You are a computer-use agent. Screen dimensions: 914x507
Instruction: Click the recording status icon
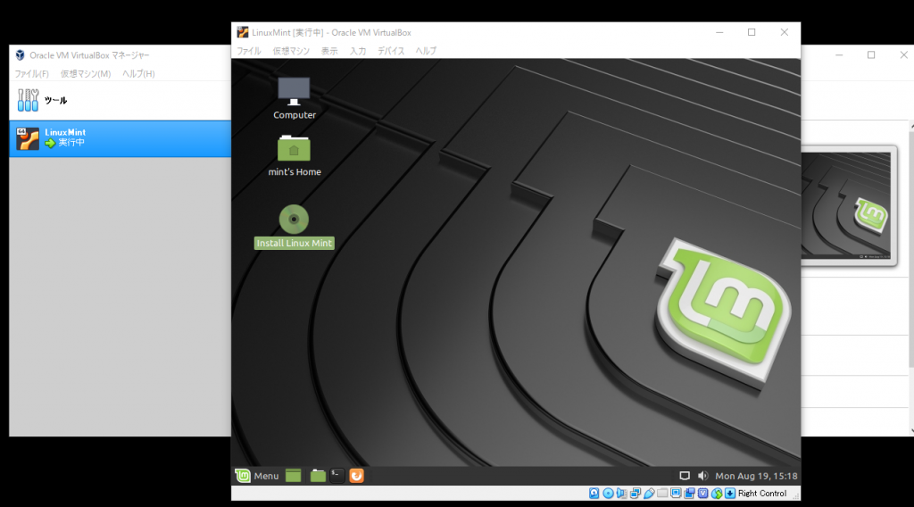pos(689,493)
